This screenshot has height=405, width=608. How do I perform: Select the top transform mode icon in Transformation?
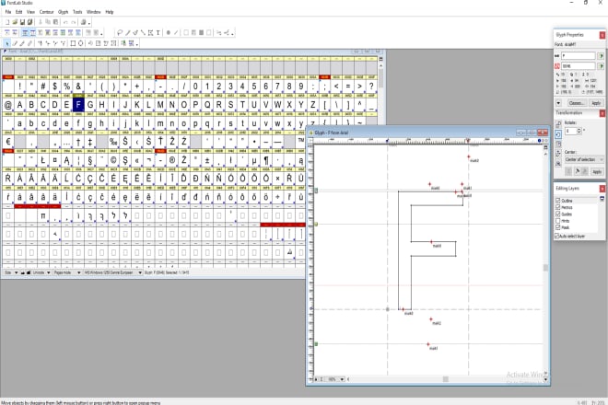tap(558, 123)
